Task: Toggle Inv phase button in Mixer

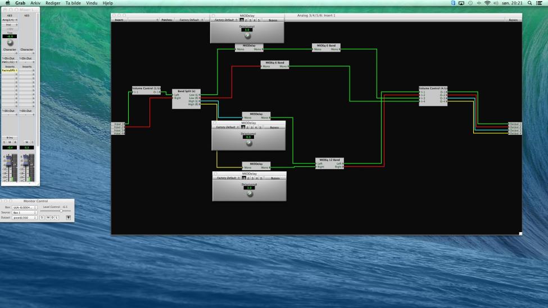Action: pos(10,138)
